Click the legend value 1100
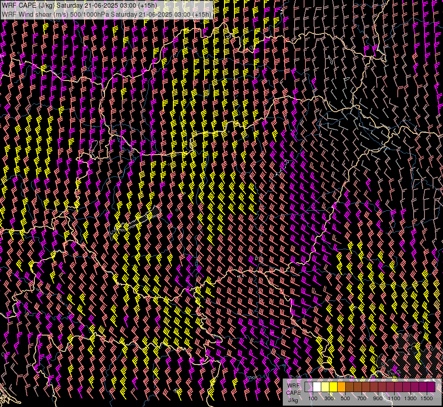Image resolution: width=443 pixels, height=407 pixels. 394,398
